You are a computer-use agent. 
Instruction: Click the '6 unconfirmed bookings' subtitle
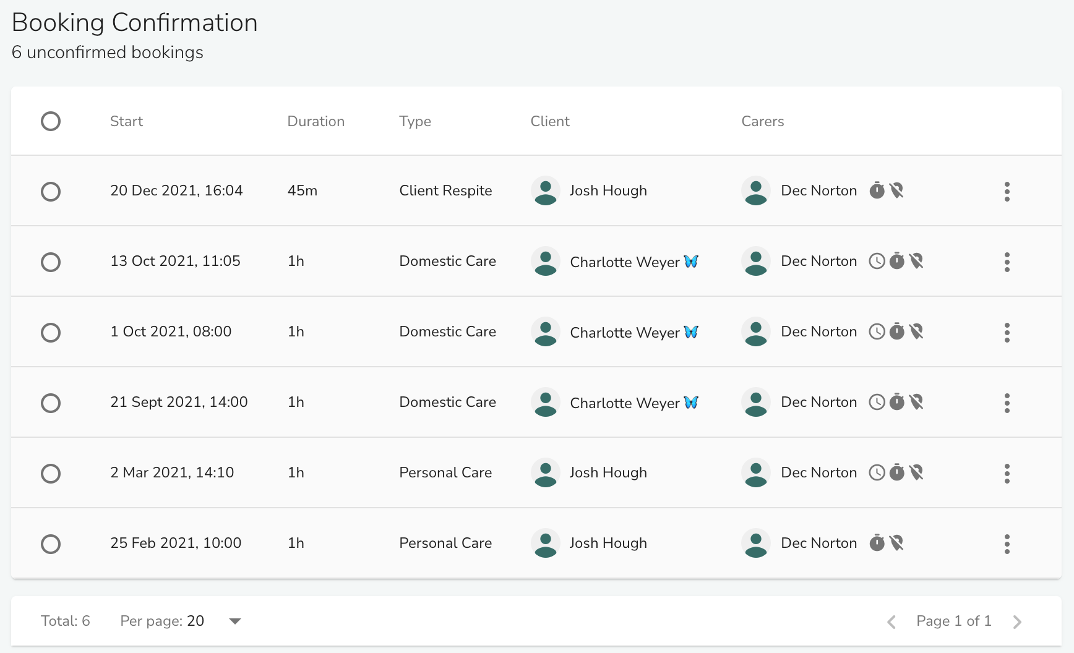[x=108, y=52]
